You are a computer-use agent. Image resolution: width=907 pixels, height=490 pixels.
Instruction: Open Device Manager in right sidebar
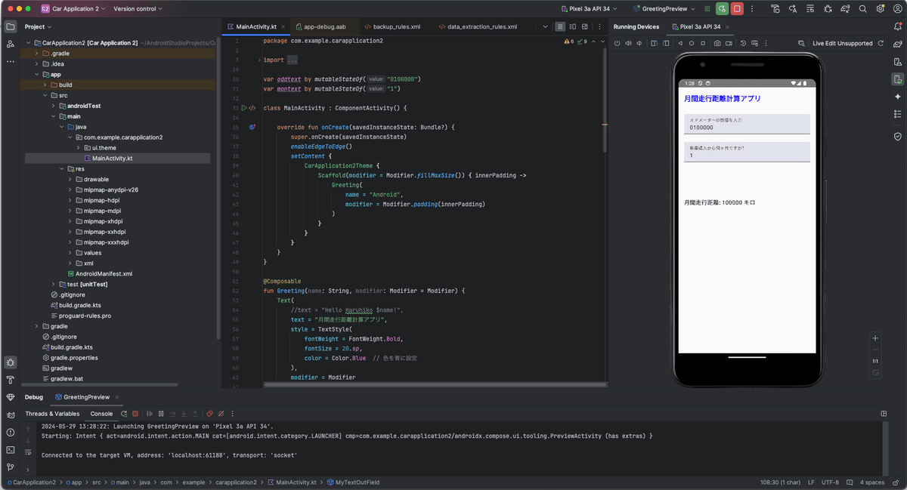tap(897, 61)
